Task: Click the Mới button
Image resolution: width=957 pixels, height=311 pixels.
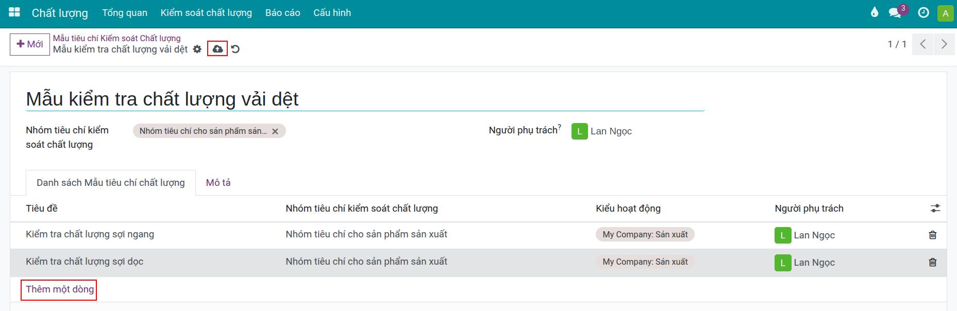Action: 30,44
